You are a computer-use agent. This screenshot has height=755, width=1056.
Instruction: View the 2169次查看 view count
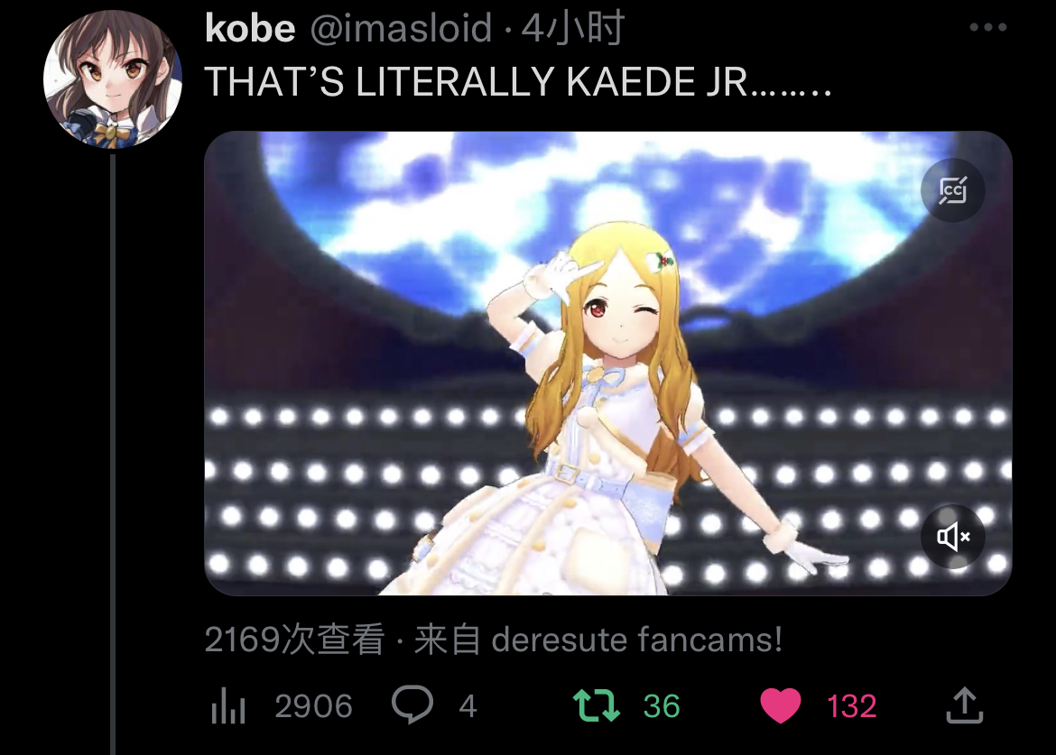(x=294, y=640)
